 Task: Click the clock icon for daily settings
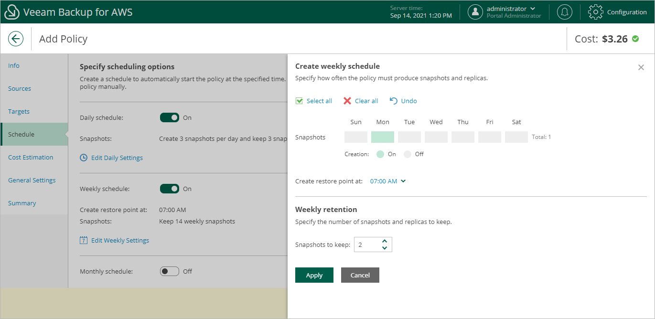[x=84, y=158]
